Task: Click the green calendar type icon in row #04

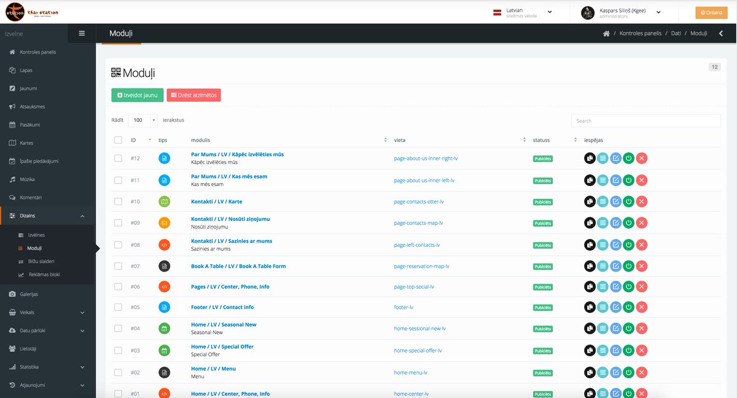Action: click(164, 329)
